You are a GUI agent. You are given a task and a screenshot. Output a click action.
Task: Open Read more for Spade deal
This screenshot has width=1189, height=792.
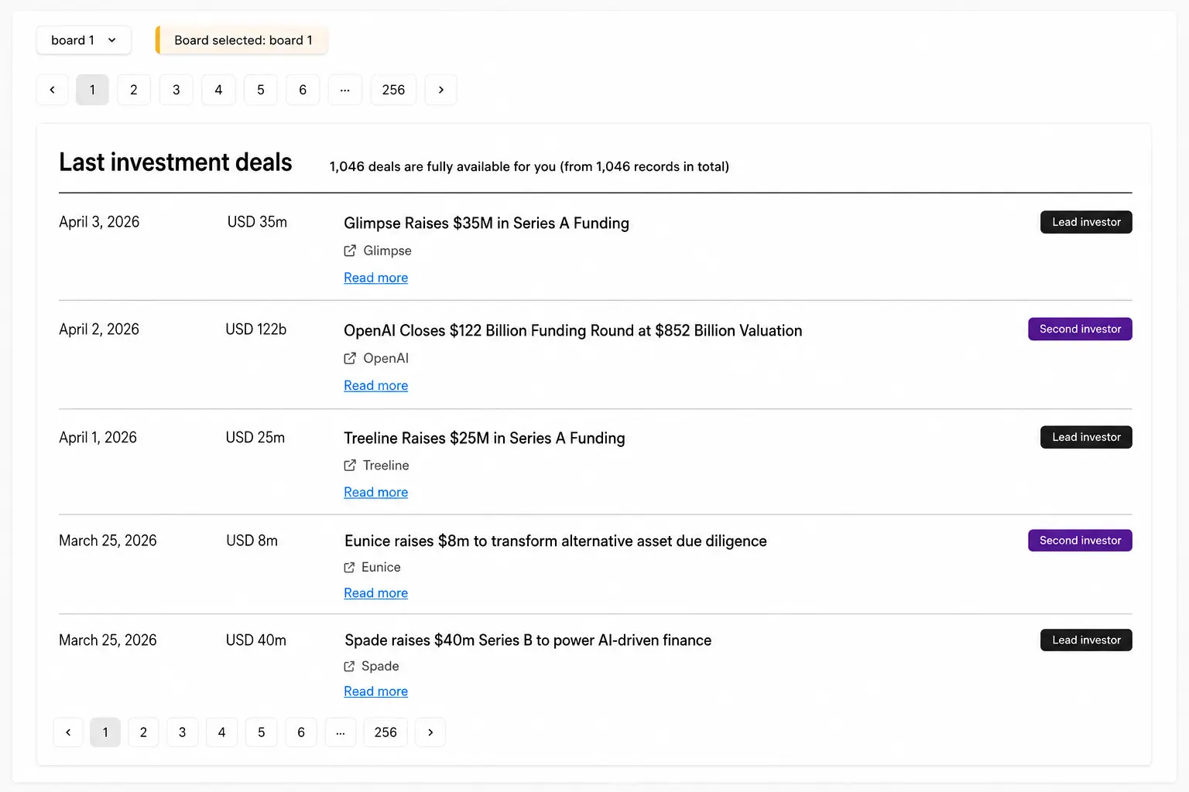375,691
